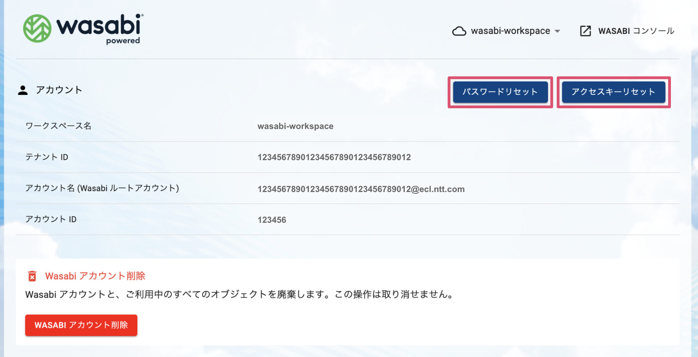Click the テナント ID label
Screen dimensions: 698x357
tap(47, 157)
